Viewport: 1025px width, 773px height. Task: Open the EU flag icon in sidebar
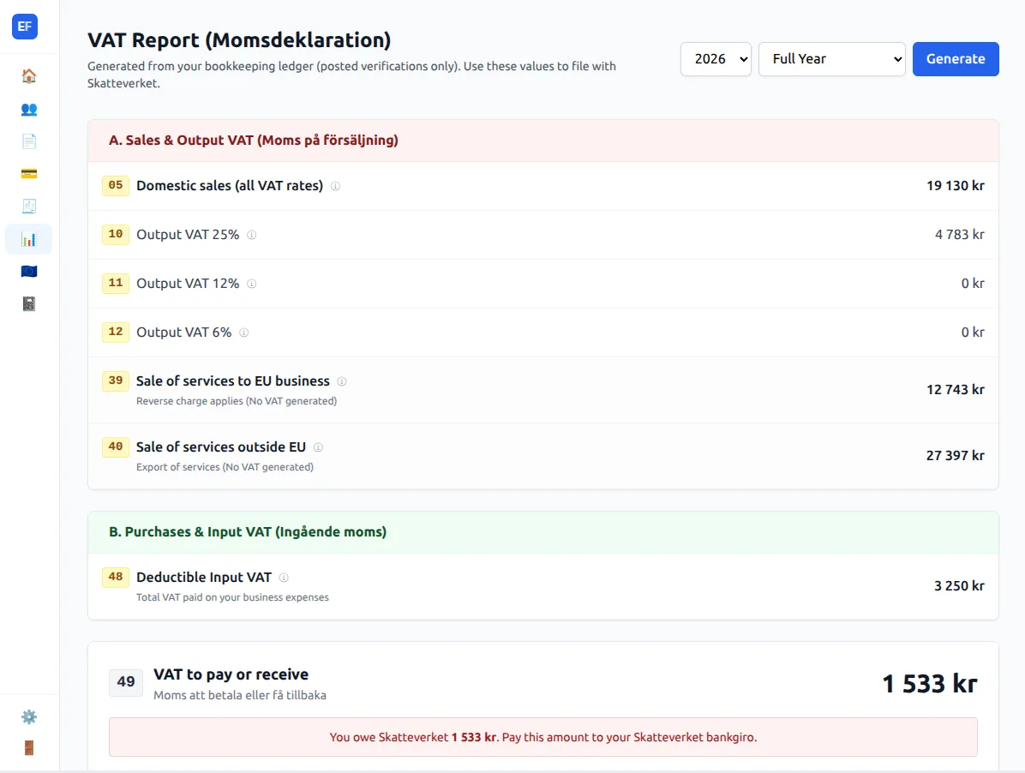tap(29, 271)
